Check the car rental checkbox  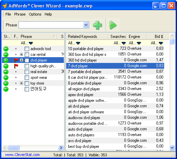pos(27,54)
